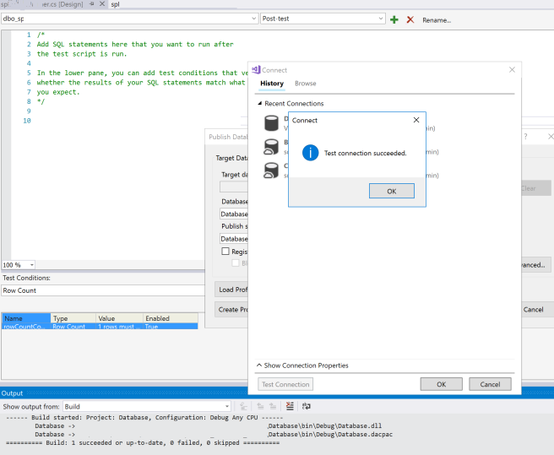Viewport: 554px width, 455px height.
Task: Open the 100 % zoom level dropdown
Action: pos(30,264)
